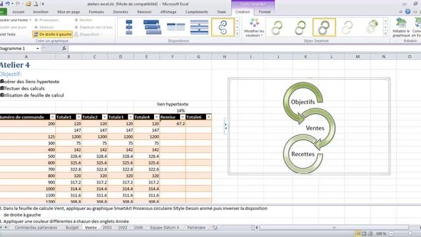Open the Formules ribbon tab
Viewport: 421px width, 237px height.
point(97,12)
